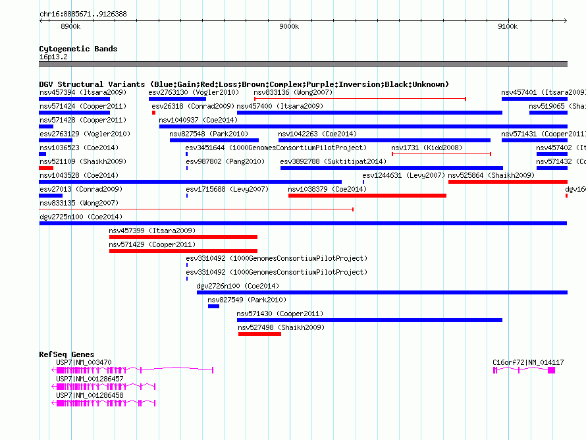Click nsv571424 (Cooper2011) label
Screen dimensions: 586x440
coord(83,106)
